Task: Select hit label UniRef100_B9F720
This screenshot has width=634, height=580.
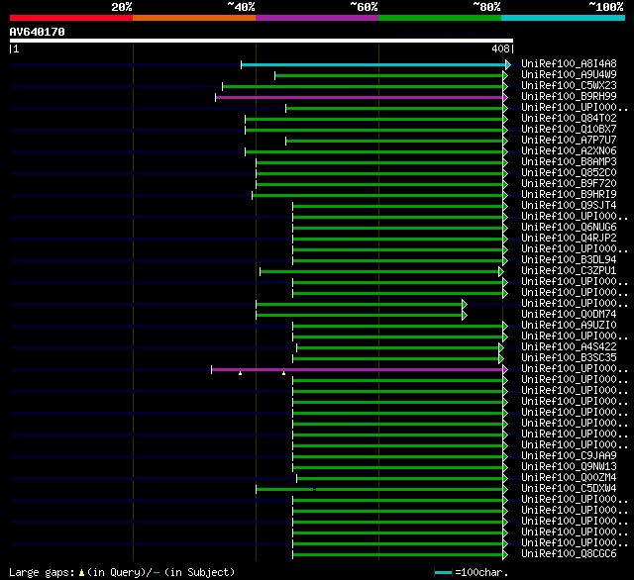Action: point(569,184)
